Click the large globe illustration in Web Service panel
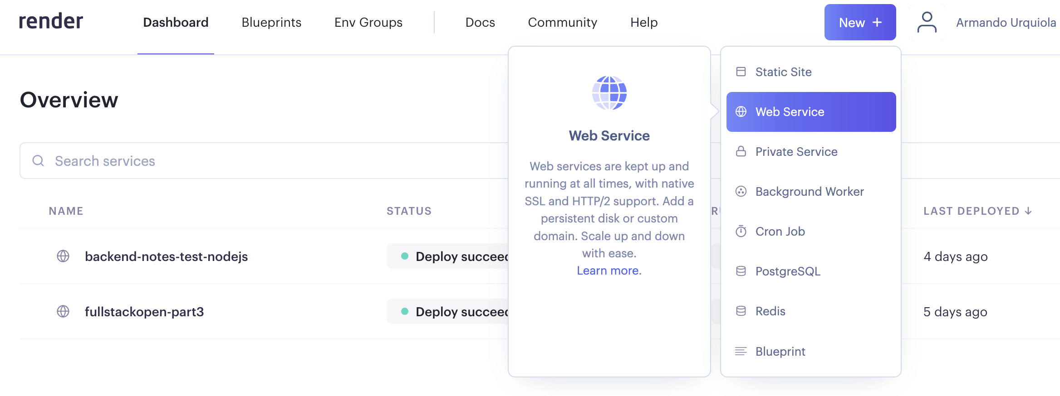 coord(609,93)
